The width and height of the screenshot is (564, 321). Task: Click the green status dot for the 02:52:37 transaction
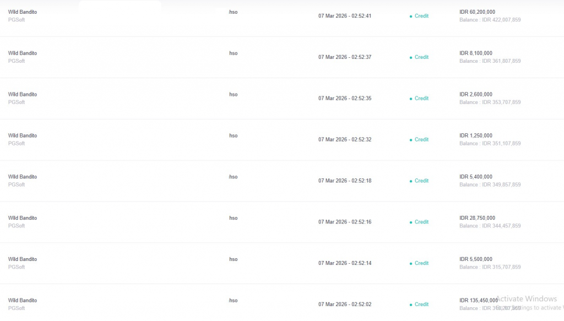point(411,58)
